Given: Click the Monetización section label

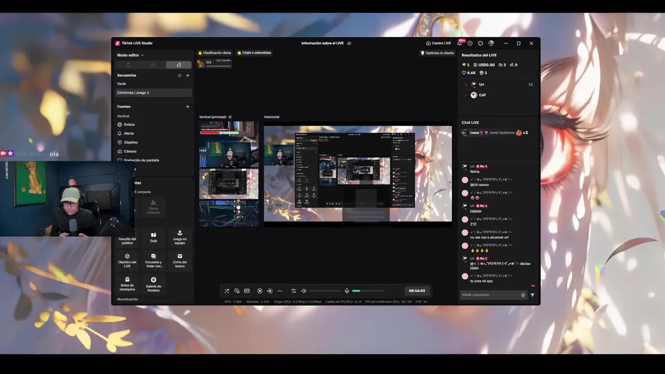Looking at the screenshot, I should point(127,299).
